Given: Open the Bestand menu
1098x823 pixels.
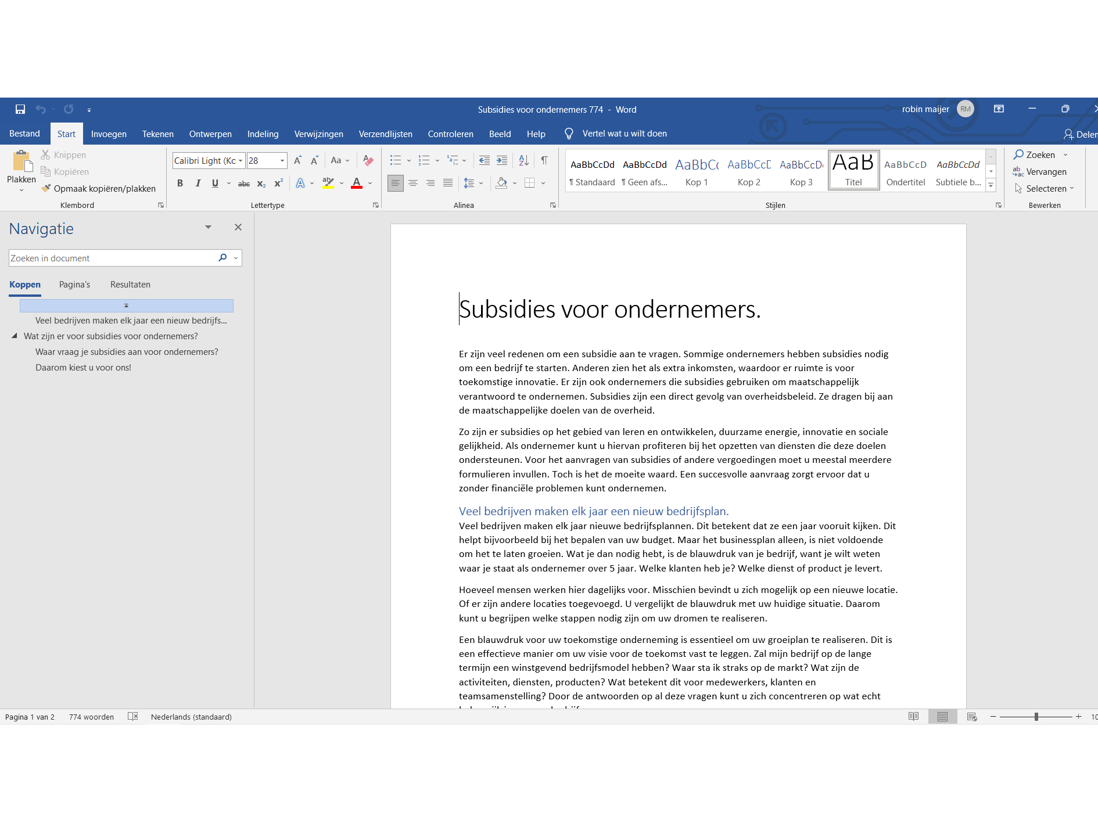Looking at the screenshot, I should pos(24,134).
